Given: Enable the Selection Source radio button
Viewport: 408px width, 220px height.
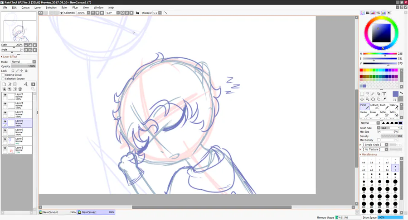Looking at the screenshot, I should 3,79.
